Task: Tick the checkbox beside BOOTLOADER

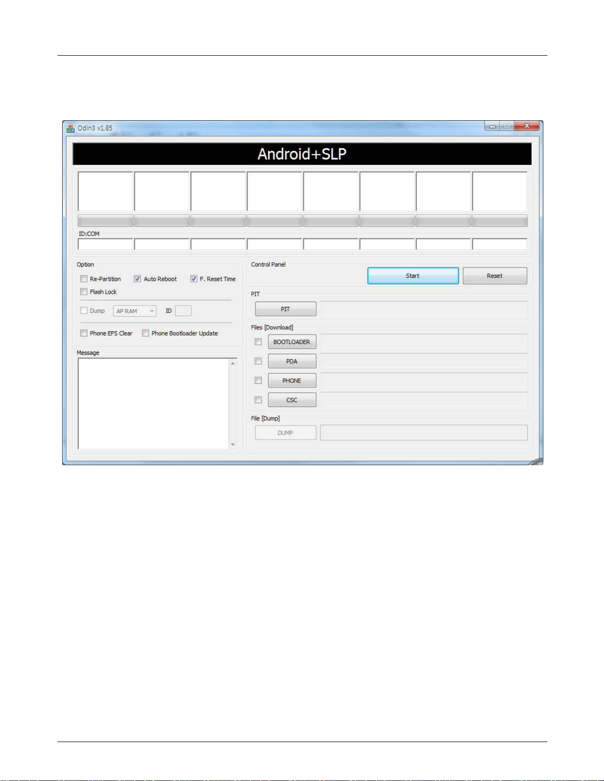Action: point(258,341)
